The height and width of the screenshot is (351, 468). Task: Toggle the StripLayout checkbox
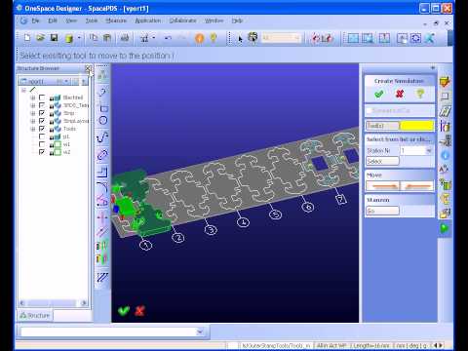42,121
